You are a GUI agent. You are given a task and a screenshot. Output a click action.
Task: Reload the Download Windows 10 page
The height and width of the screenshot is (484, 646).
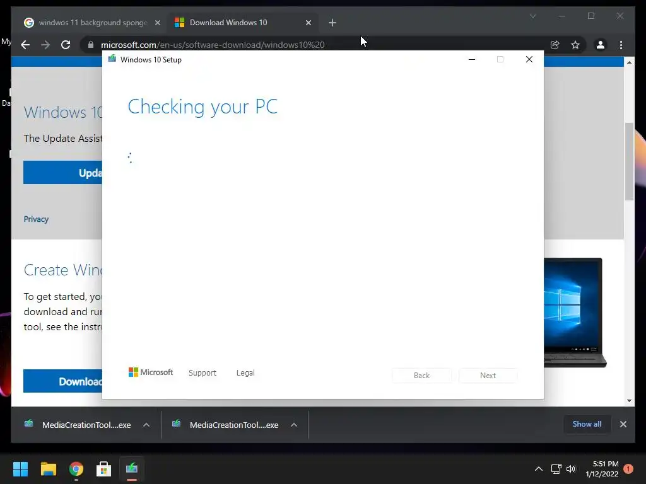click(x=66, y=45)
